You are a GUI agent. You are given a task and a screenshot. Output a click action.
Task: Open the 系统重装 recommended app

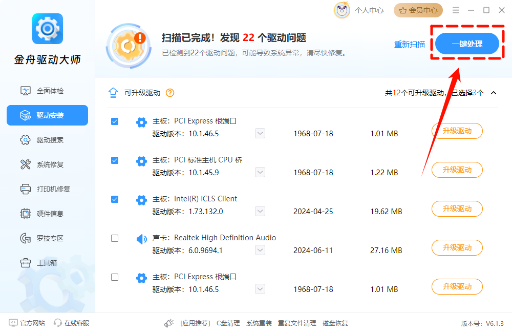coord(259,323)
